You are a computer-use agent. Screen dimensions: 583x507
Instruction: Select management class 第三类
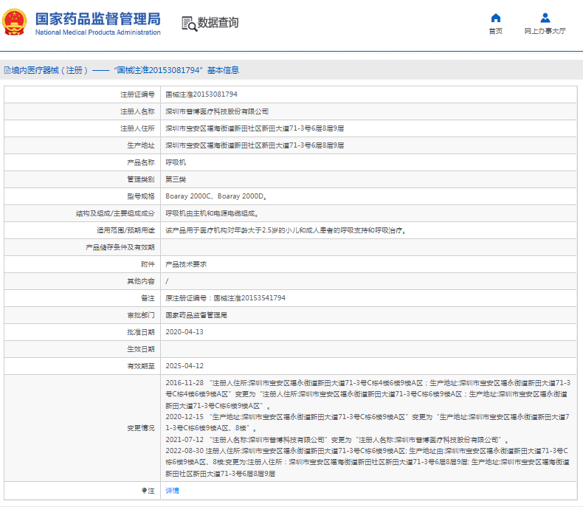coord(176,179)
